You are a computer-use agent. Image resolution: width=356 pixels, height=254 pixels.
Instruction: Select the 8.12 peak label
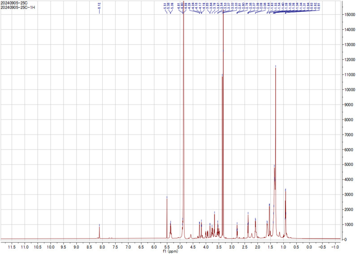pyautogui.click(x=99, y=6)
